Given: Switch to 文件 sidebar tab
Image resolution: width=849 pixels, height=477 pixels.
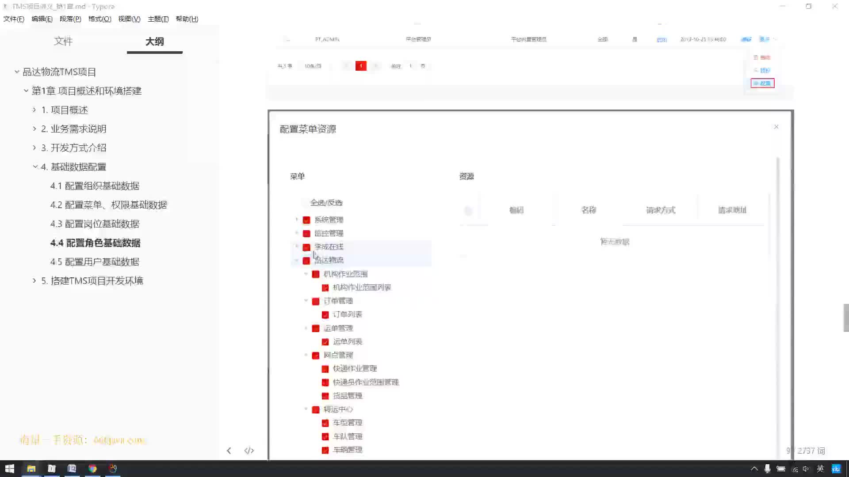Looking at the screenshot, I should 63,41.
